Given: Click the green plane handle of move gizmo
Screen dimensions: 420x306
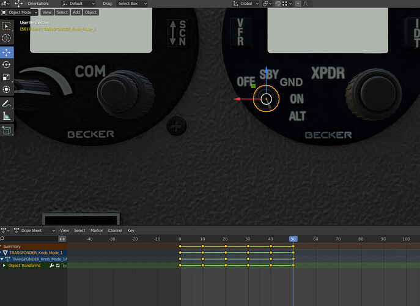Looking at the screenshot, I should tap(253, 86).
